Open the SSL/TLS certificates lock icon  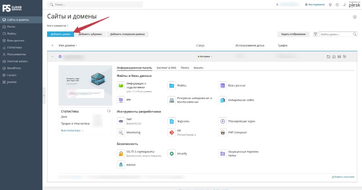[x=121, y=154]
